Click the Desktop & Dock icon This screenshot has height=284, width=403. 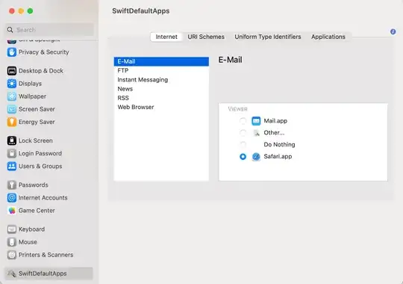(12, 71)
